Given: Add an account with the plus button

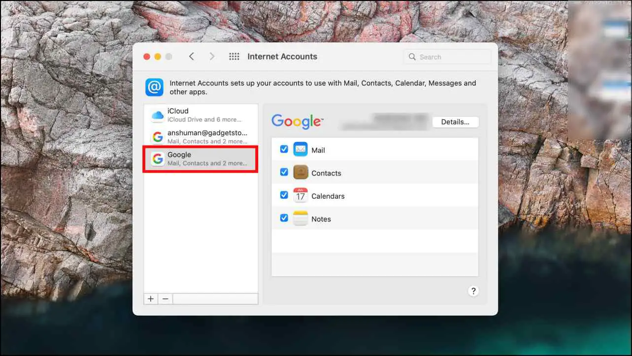Looking at the screenshot, I should [151, 298].
